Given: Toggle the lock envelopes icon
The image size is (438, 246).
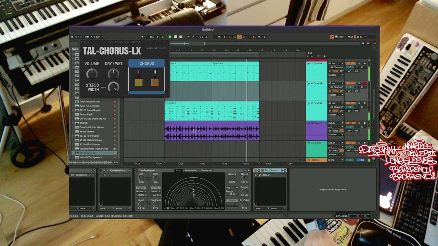Looking at the screenshot, I should pyautogui.click(x=324, y=56).
